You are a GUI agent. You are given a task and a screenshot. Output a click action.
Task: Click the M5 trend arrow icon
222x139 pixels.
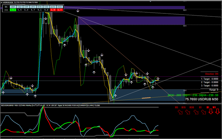pos(180,112)
